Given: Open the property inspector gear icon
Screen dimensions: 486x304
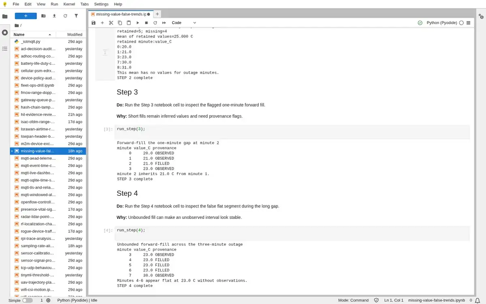Looking at the screenshot, I should tap(481, 17).
